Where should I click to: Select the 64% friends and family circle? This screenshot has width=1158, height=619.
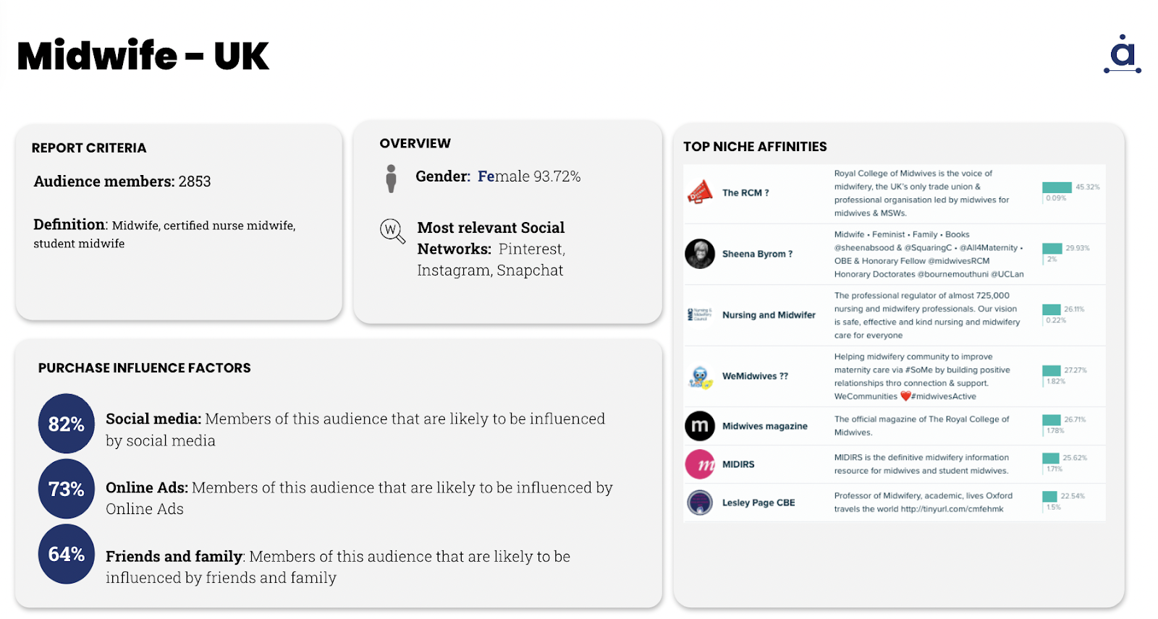coord(66,554)
